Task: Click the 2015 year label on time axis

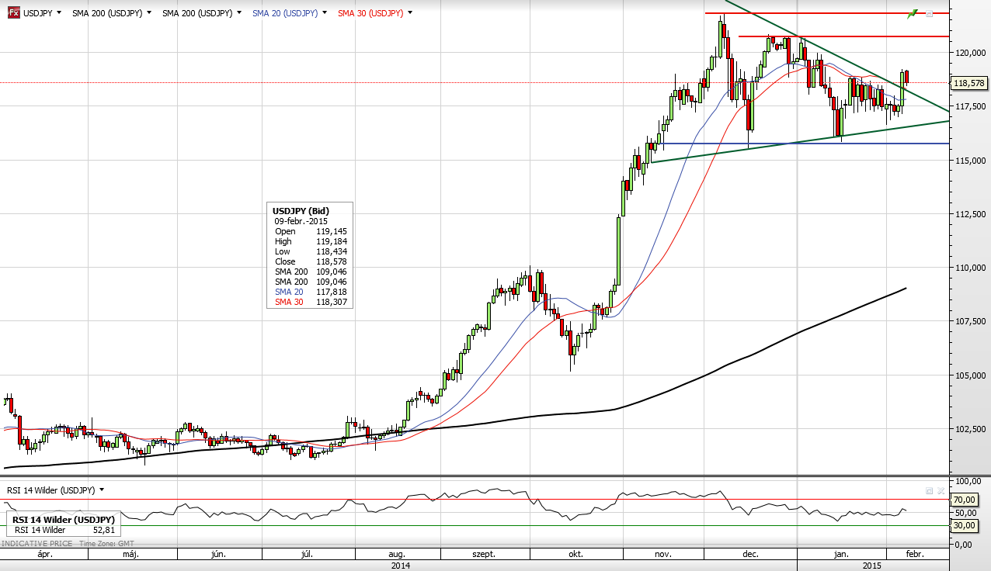Action: (872, 566)
